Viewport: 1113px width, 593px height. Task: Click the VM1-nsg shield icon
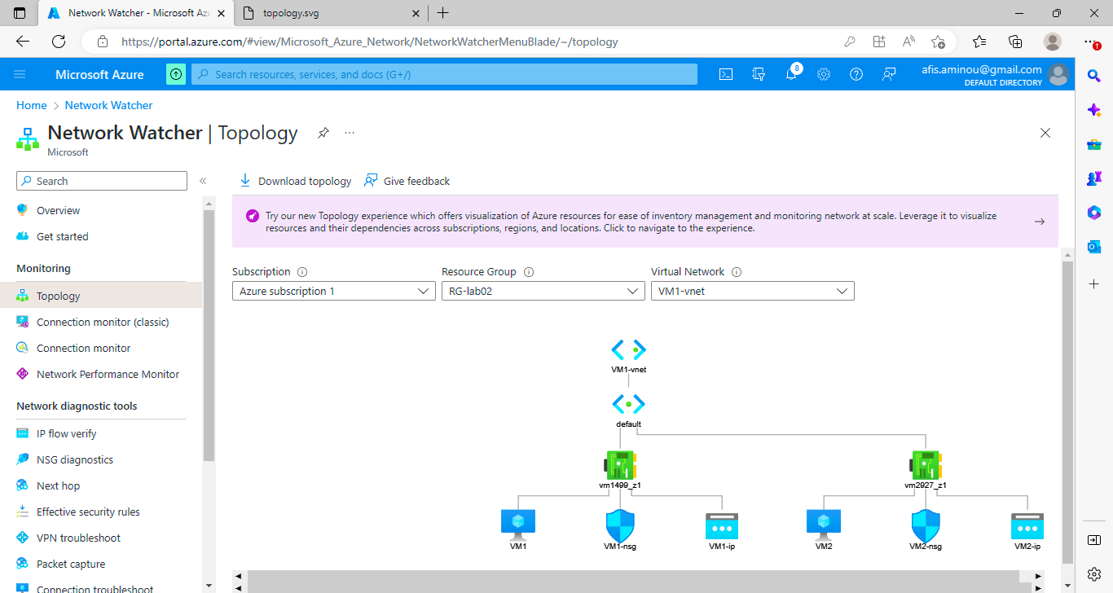click(x=620, y=525)
